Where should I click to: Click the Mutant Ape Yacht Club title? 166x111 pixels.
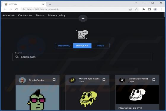[89, 80]
